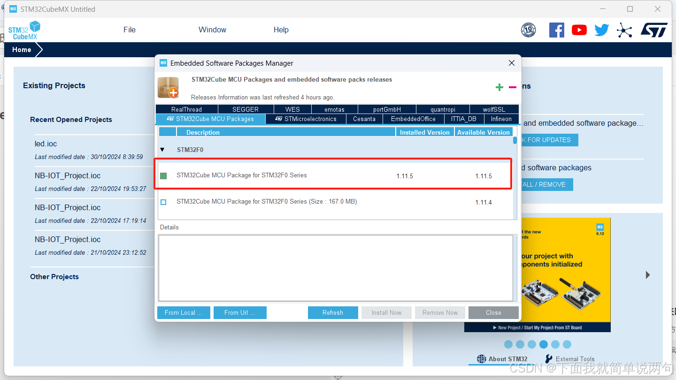Click the From Local button
676x380 pixels.
pos(184,313)
